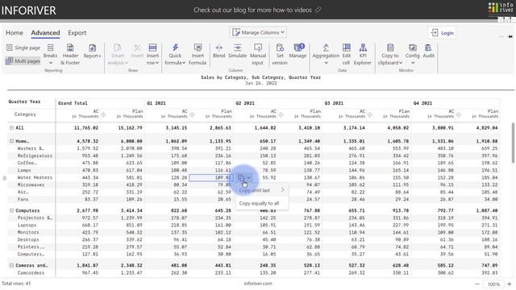Click the Login button
Screen dimensions: 516x290
click(442, 32)
